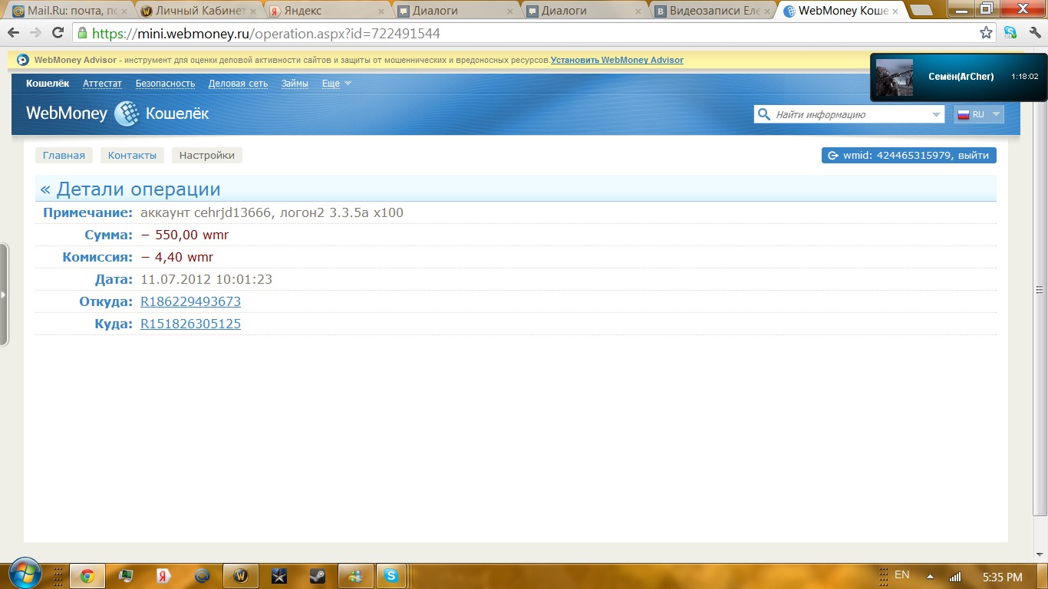
Task: Open the Аттестат menu item
Action: click(x=103, y=84)
